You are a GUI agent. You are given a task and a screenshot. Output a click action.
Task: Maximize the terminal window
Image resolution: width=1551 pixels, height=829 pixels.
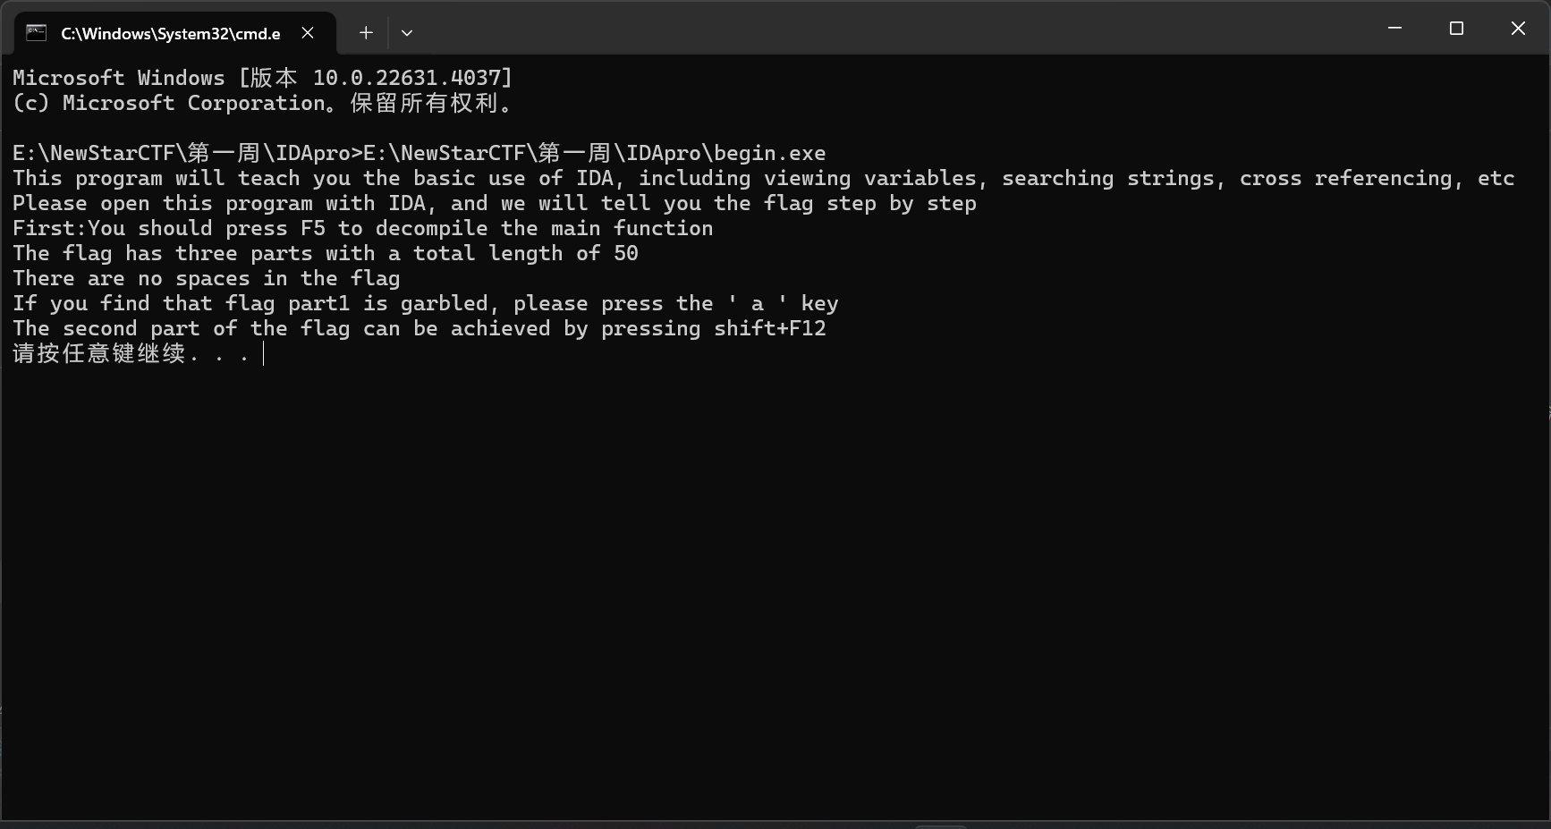pos(1456,29)
